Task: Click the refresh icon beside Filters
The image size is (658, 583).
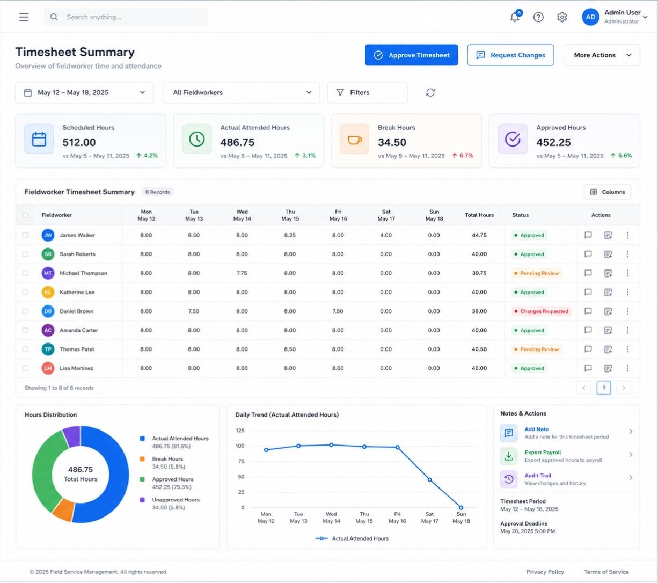Action: click(x=430, y=92)
